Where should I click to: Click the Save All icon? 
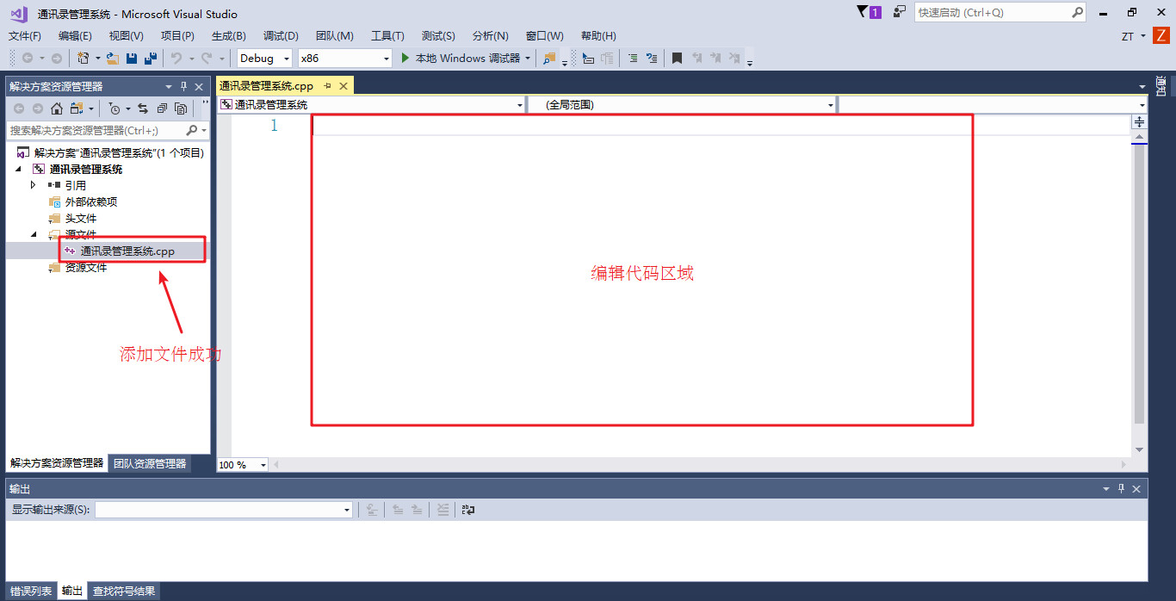(151, 59)
